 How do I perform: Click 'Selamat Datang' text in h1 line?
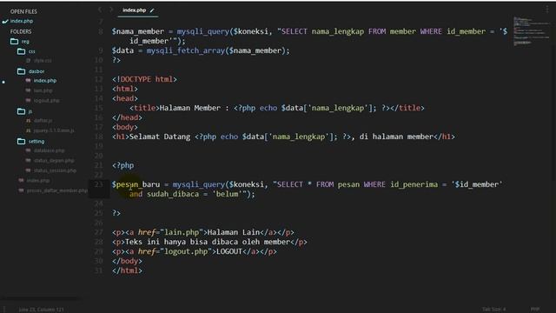tap(160, 137)
